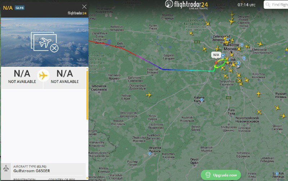Click the panel scrollbar down arrow

click(x=87, y=178)
